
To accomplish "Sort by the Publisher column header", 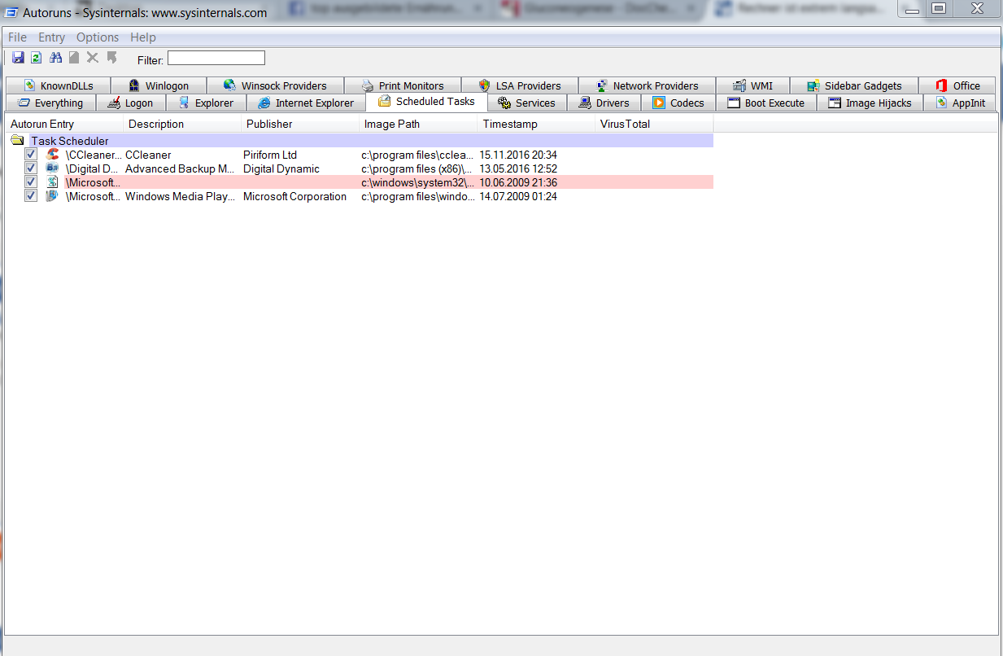I will pyautogui.click(x=301, y=124).
